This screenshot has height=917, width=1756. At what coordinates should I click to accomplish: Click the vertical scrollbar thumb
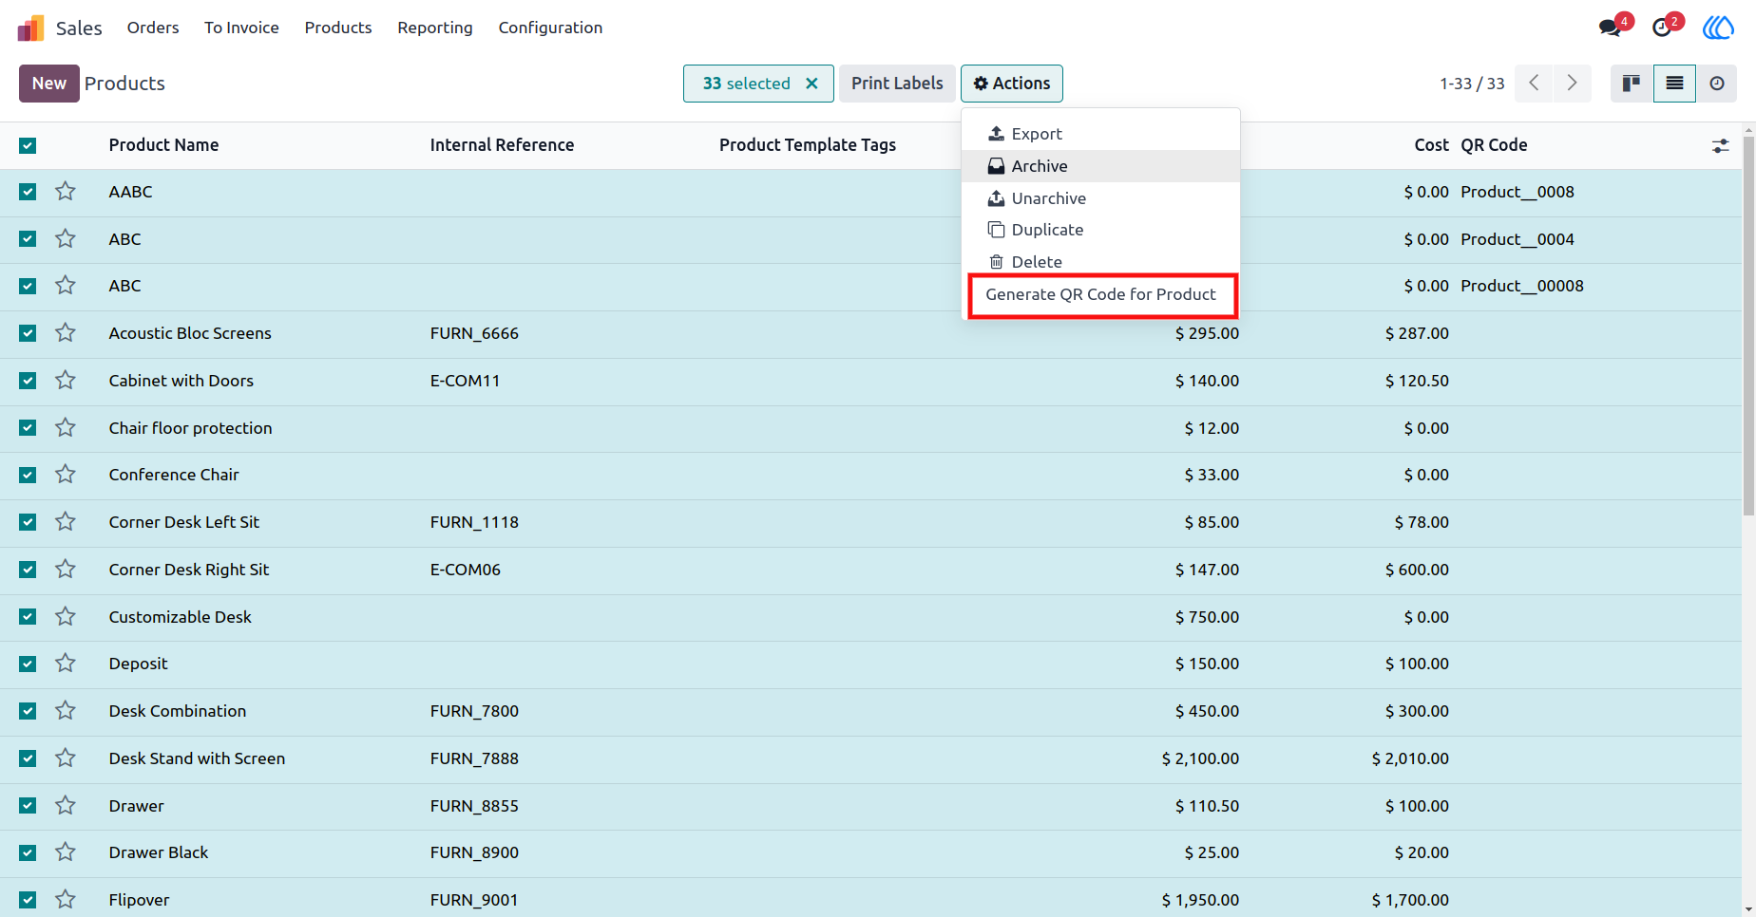[x=1748, y=327]
